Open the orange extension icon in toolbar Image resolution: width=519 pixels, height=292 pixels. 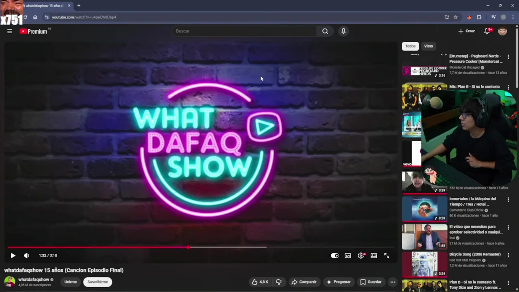(469, 17)
